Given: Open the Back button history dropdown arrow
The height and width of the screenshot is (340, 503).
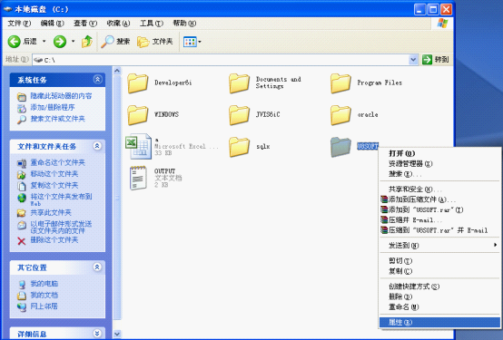Looking at the screenshot, I should [x=44, y=42].
